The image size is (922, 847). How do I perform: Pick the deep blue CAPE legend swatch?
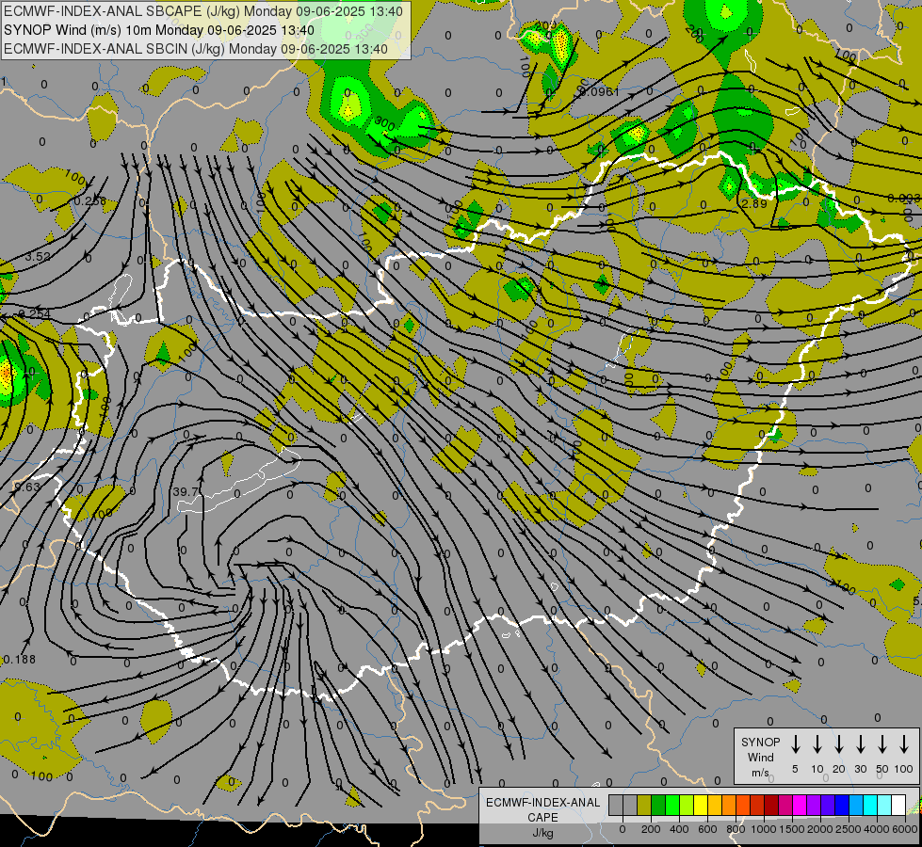point(842,805)
